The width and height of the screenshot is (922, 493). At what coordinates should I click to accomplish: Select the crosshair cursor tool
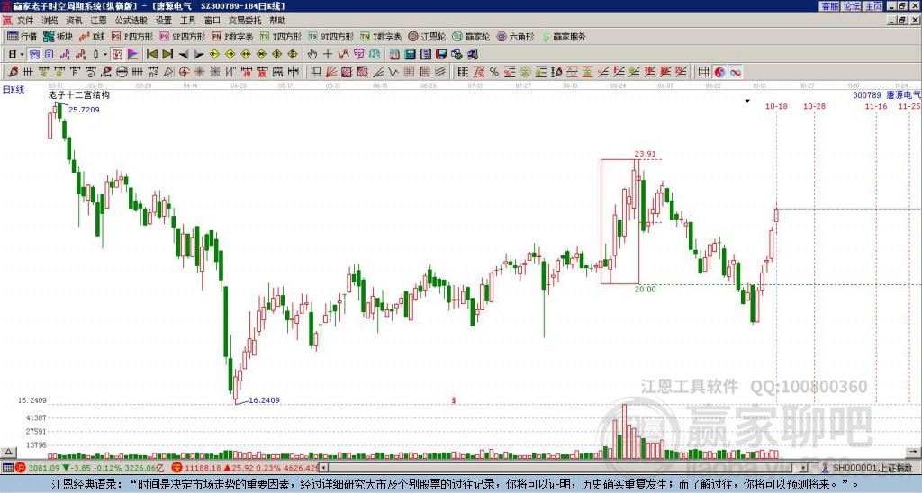coord(328,55)
